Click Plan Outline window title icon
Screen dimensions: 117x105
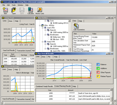coord(36,18)
